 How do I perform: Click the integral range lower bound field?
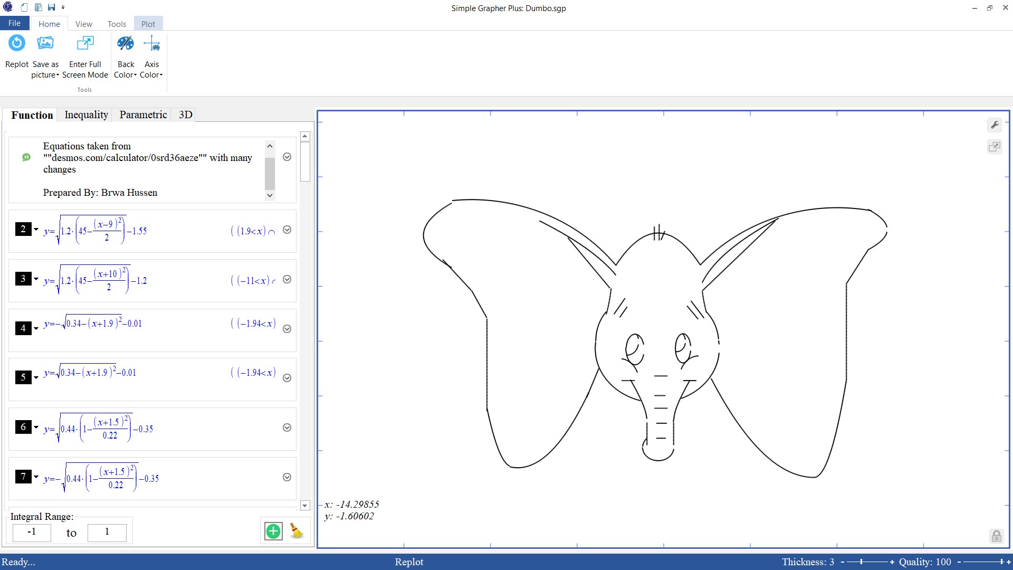coord(32,532)
